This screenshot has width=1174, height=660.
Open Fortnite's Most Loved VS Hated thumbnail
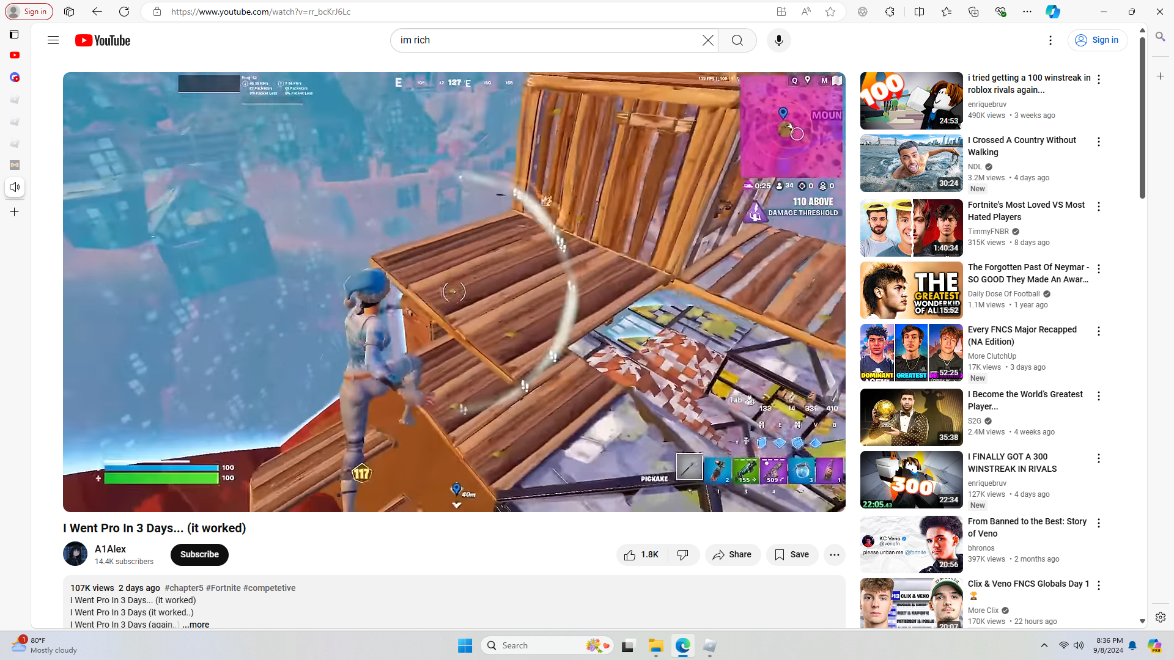(911, 228)
